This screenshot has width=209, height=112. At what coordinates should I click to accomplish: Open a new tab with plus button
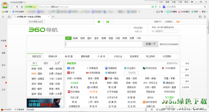53,17
